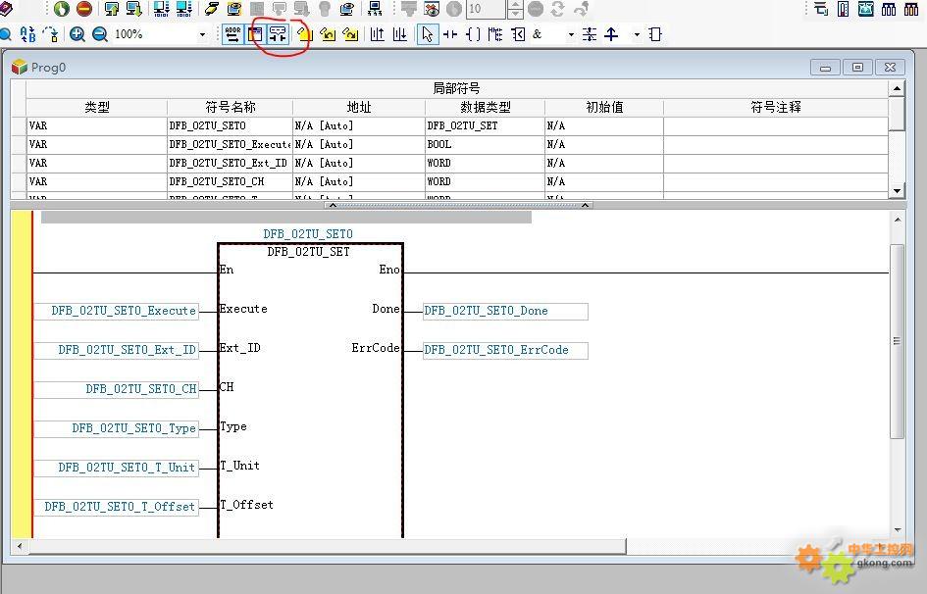Open the dropdown next to rising edge icon
Image resolution: width=927 pixels, height=594 pixels.
[637, 34]
